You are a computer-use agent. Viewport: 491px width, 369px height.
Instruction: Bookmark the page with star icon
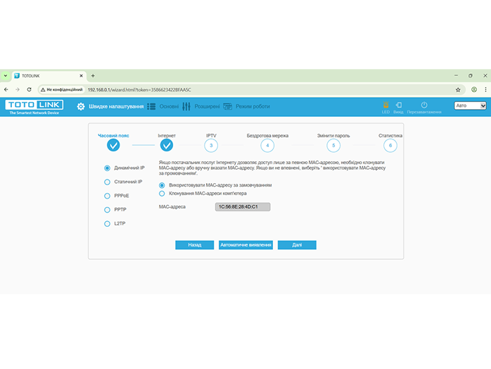(458, 90)
